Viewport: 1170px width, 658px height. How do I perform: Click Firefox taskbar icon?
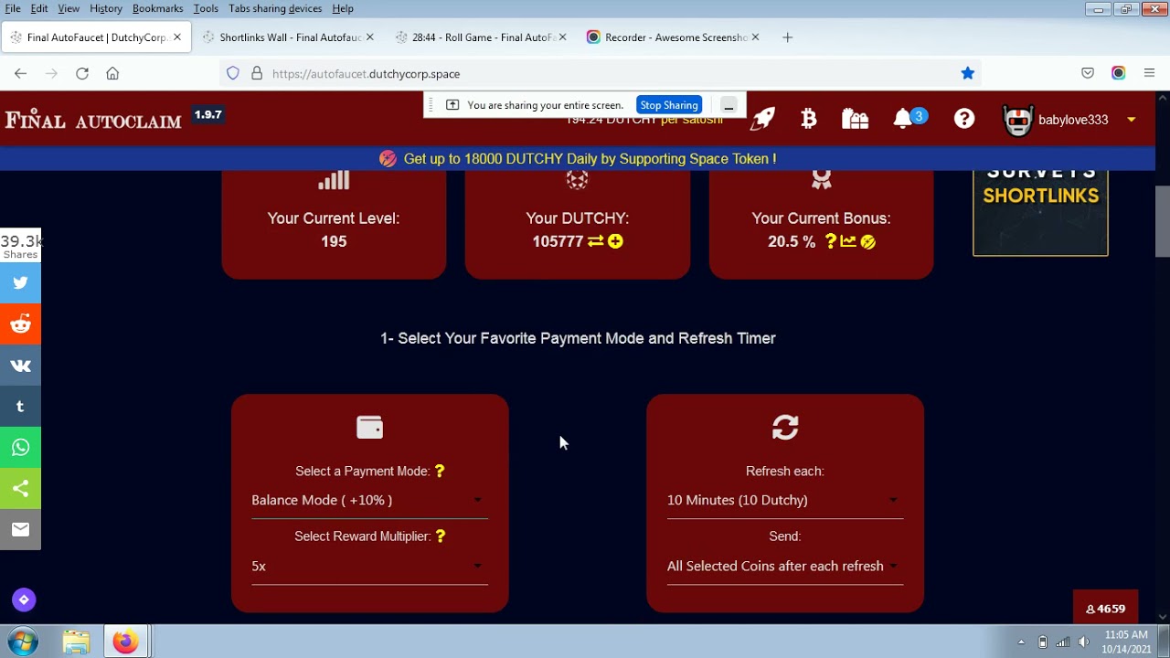coord(125,642)
